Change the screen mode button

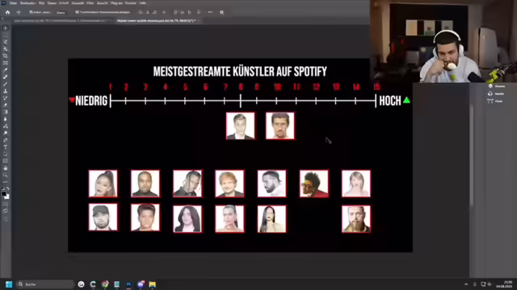[x=6, y=211]
